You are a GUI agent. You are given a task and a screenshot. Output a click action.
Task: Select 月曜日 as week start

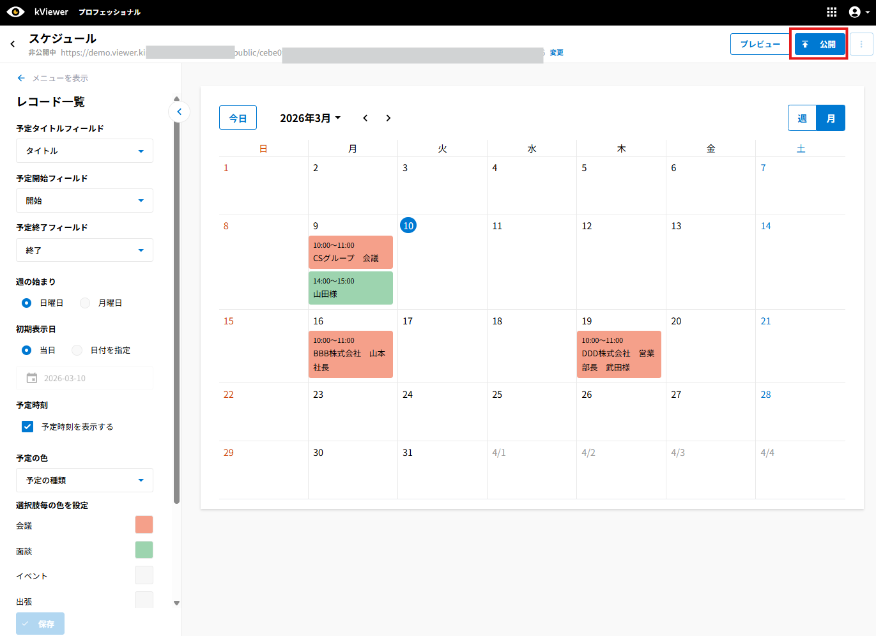[85, 303]
